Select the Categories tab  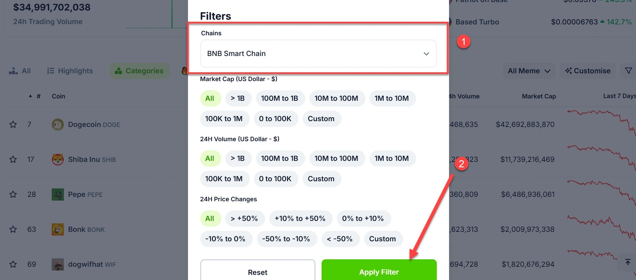click(139, 71)
